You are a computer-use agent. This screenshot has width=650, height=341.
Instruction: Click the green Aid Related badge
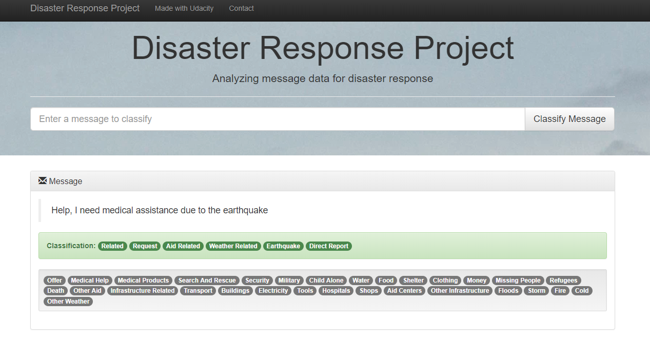[183, 246]
